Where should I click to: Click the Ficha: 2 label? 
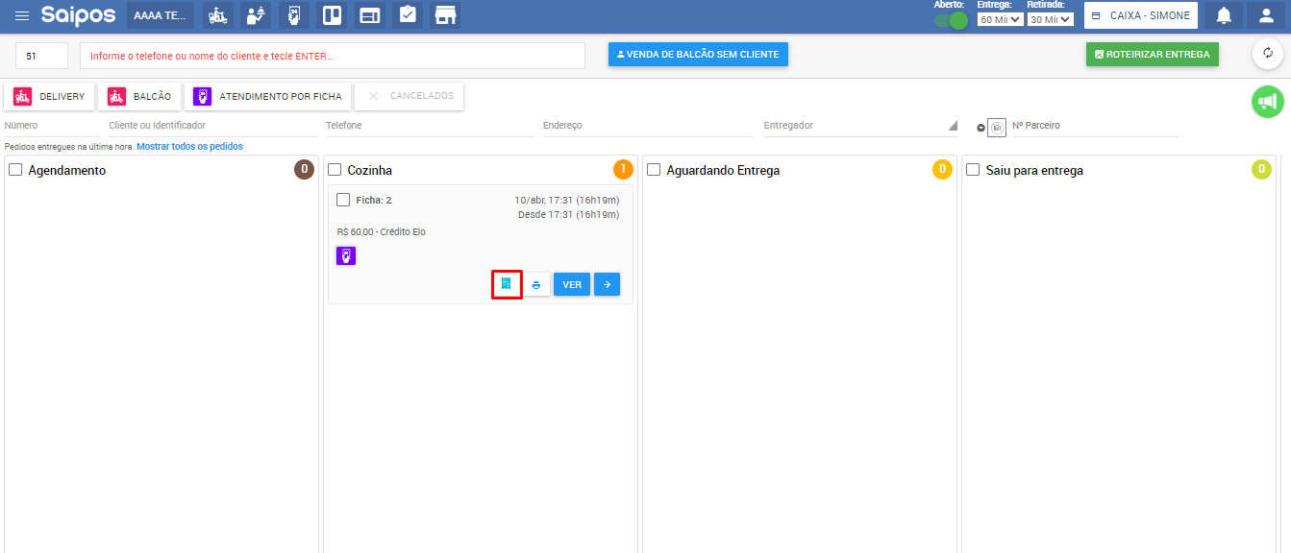[x=374, y=201]
